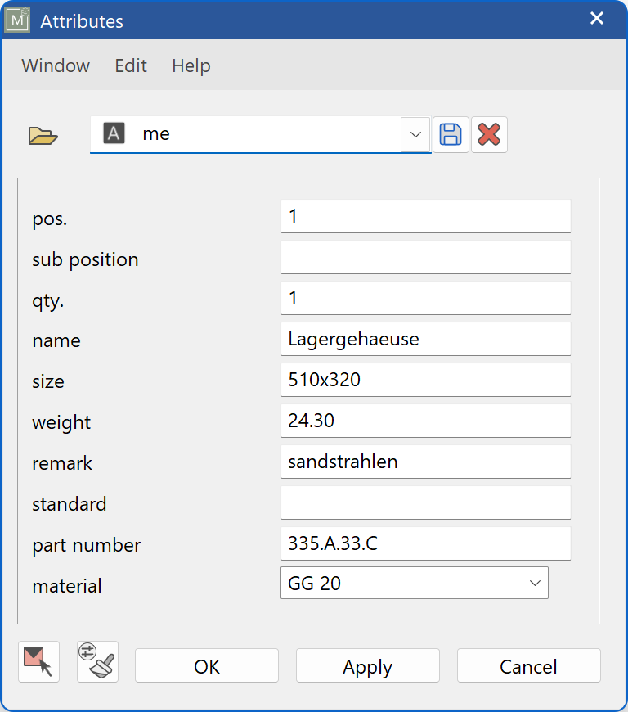
Task: Select the element pick tool
Action: (x=38, y=662)
